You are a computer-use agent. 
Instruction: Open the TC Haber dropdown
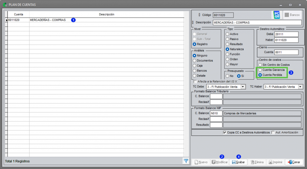click(300, 87)
